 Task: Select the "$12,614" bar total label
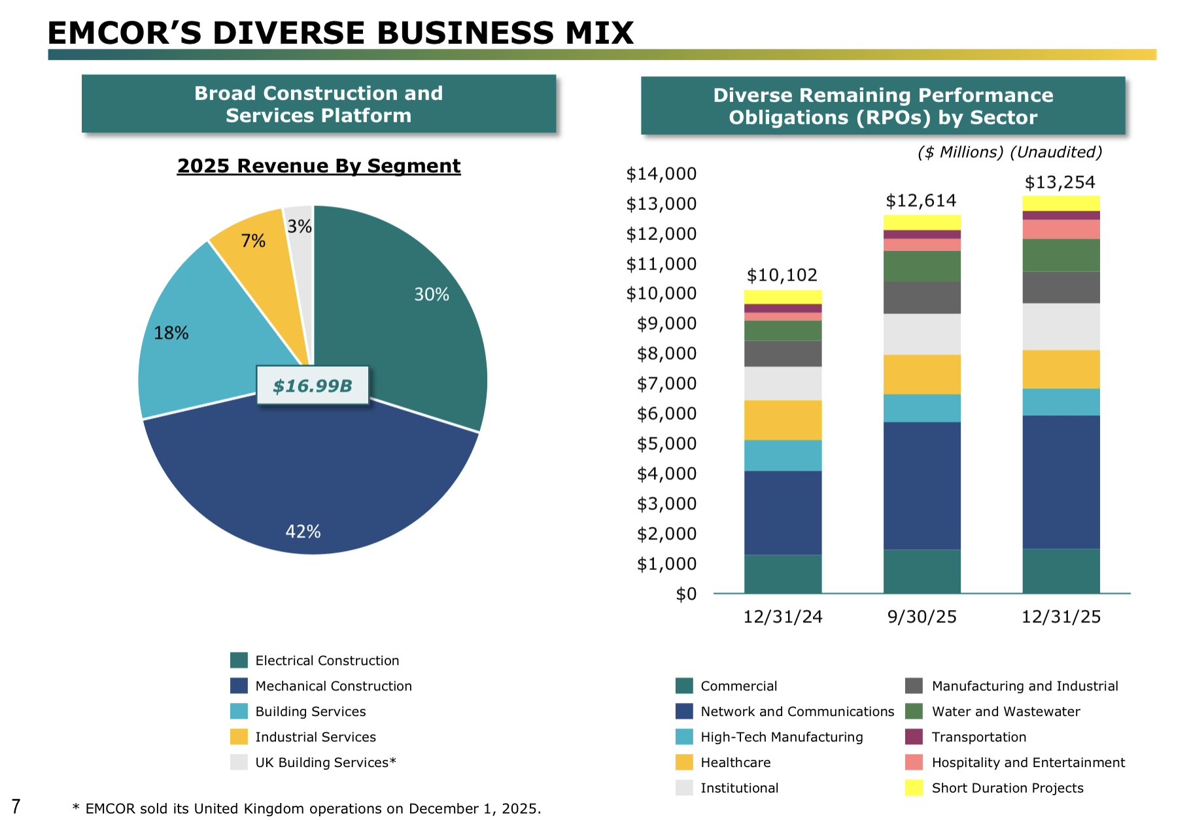point(921,200)
